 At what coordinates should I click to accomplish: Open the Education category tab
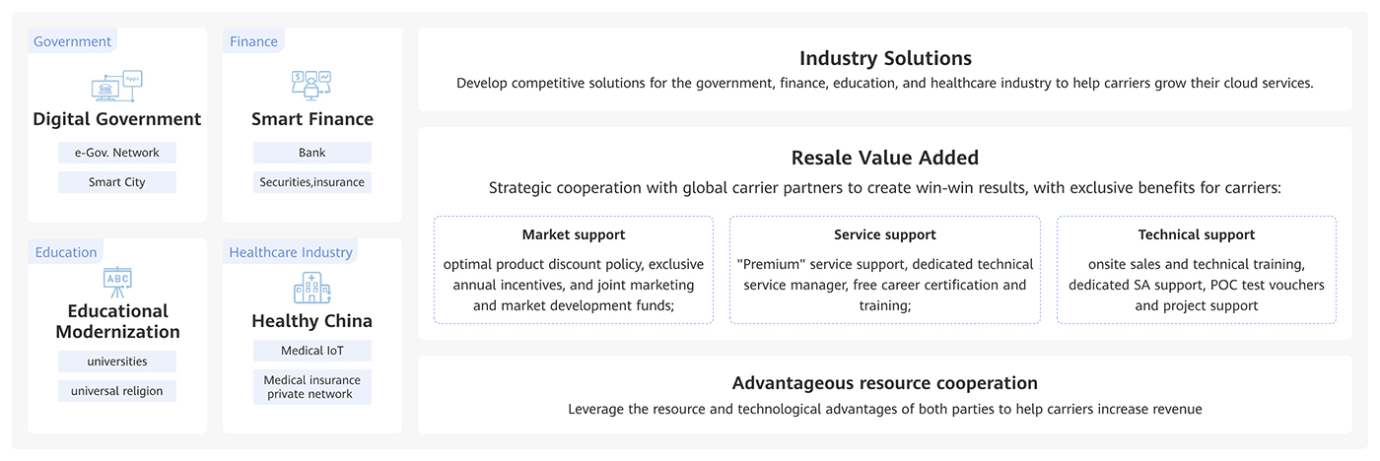click(66, 252)
